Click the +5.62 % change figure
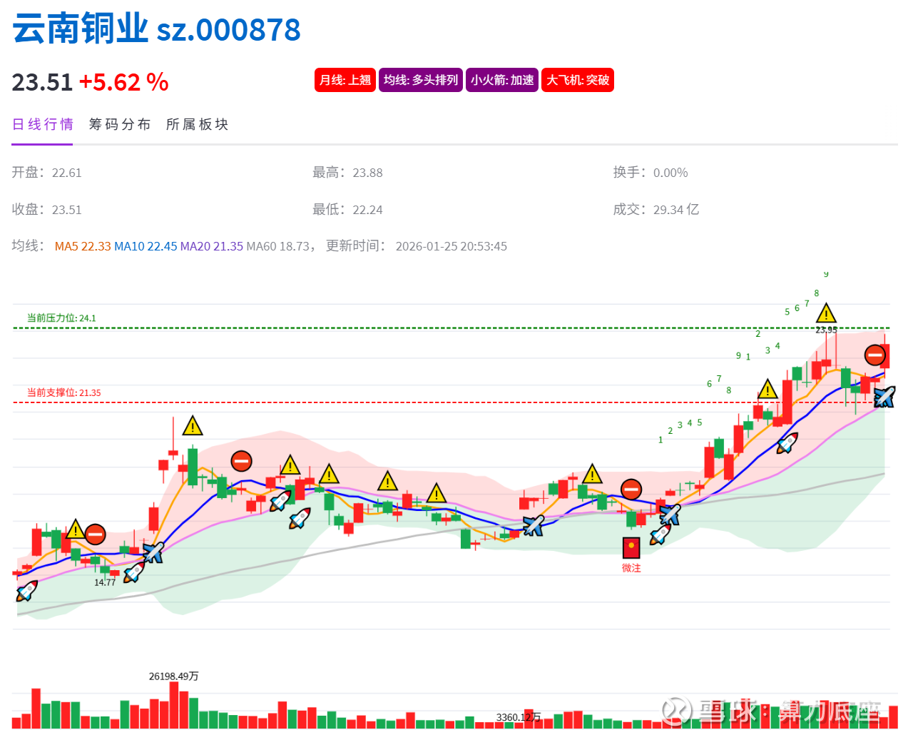The height and width of the screenshot is (740, 908). (x=123, y=82)
